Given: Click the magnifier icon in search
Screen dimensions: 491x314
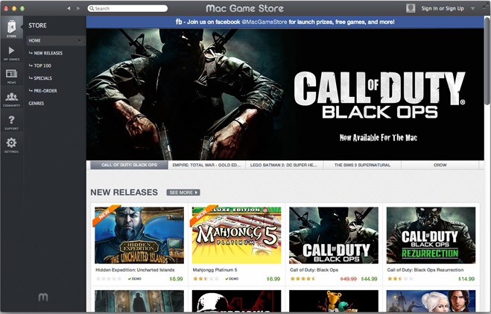Looking at the screenshot, I should coord(92,8).
